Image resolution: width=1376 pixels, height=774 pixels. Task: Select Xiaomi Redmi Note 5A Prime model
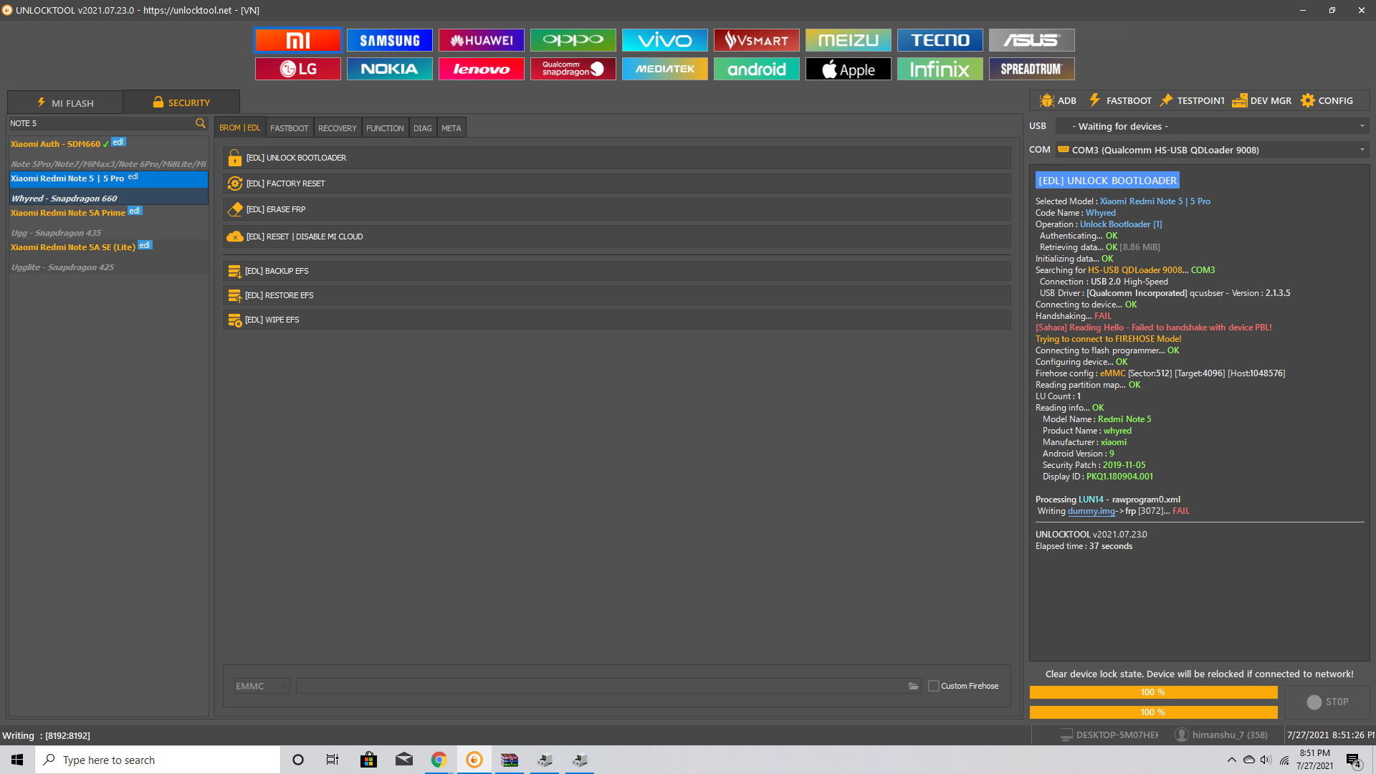tap(108, 221)
